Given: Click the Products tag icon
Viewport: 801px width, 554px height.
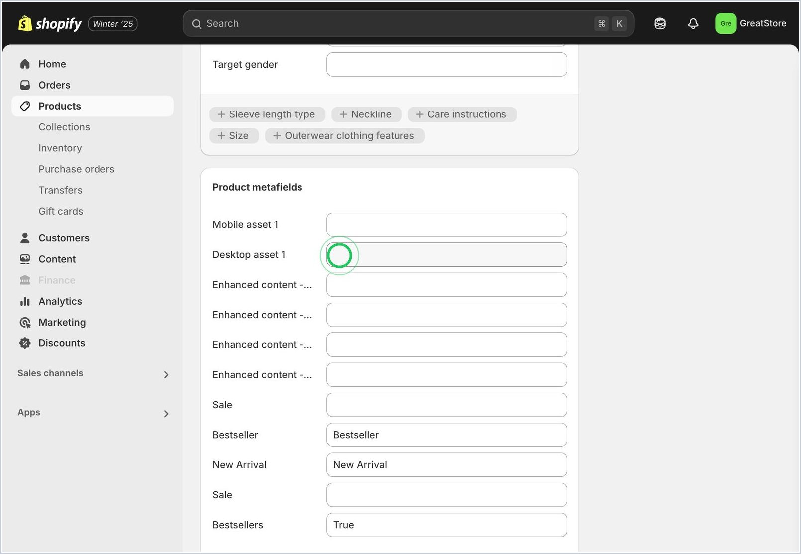Looking at the screenshot, I should 25,106.
